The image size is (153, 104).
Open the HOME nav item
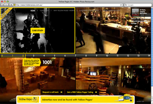(x=33, y=10)
